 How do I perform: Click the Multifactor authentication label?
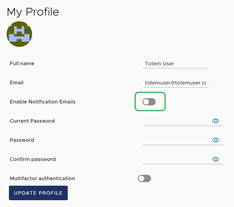point(42,178)
